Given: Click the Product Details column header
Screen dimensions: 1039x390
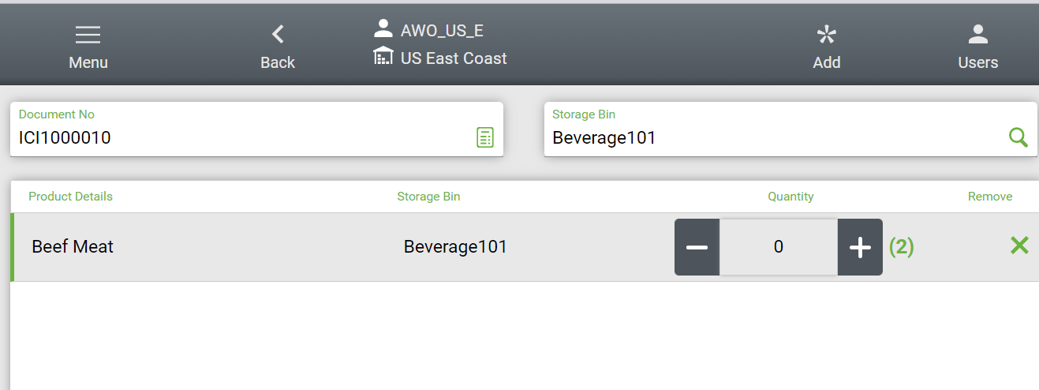Looking at the screenshot, I should pos(70,197).
